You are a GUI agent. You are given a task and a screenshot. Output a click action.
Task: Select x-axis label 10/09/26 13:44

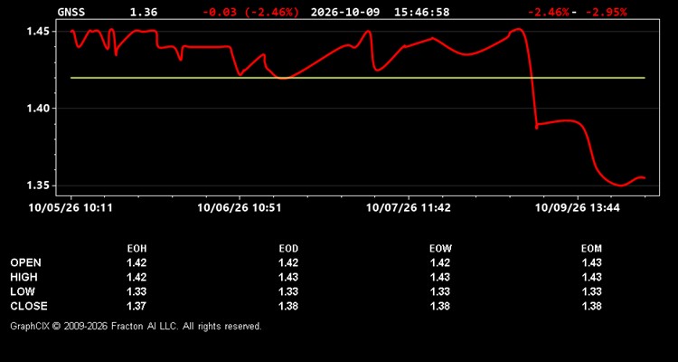click(x=578, y=208)
